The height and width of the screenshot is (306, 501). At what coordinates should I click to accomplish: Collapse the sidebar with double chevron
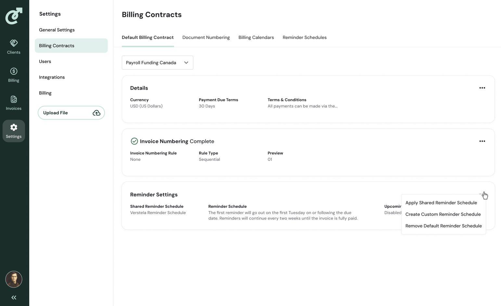point(14,297)
